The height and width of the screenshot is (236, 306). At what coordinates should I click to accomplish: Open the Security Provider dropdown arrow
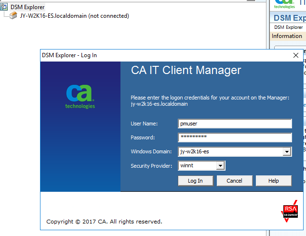point(220,166)
